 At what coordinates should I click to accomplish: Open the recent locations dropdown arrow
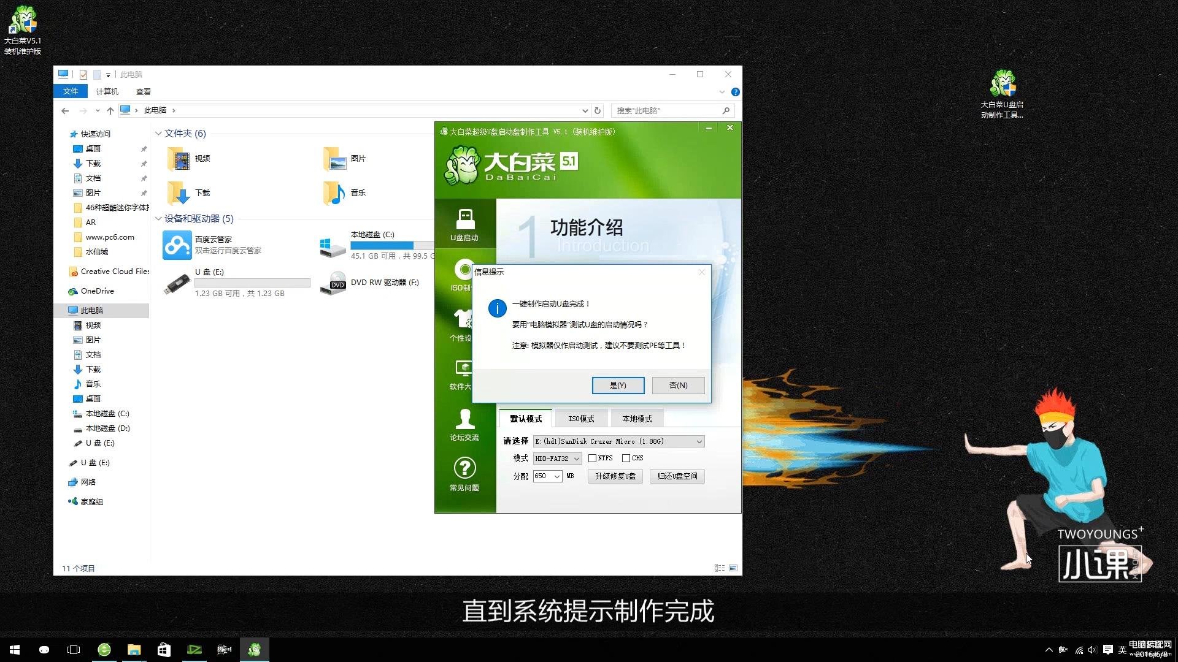pyautogui.click(x=98, y=110)
